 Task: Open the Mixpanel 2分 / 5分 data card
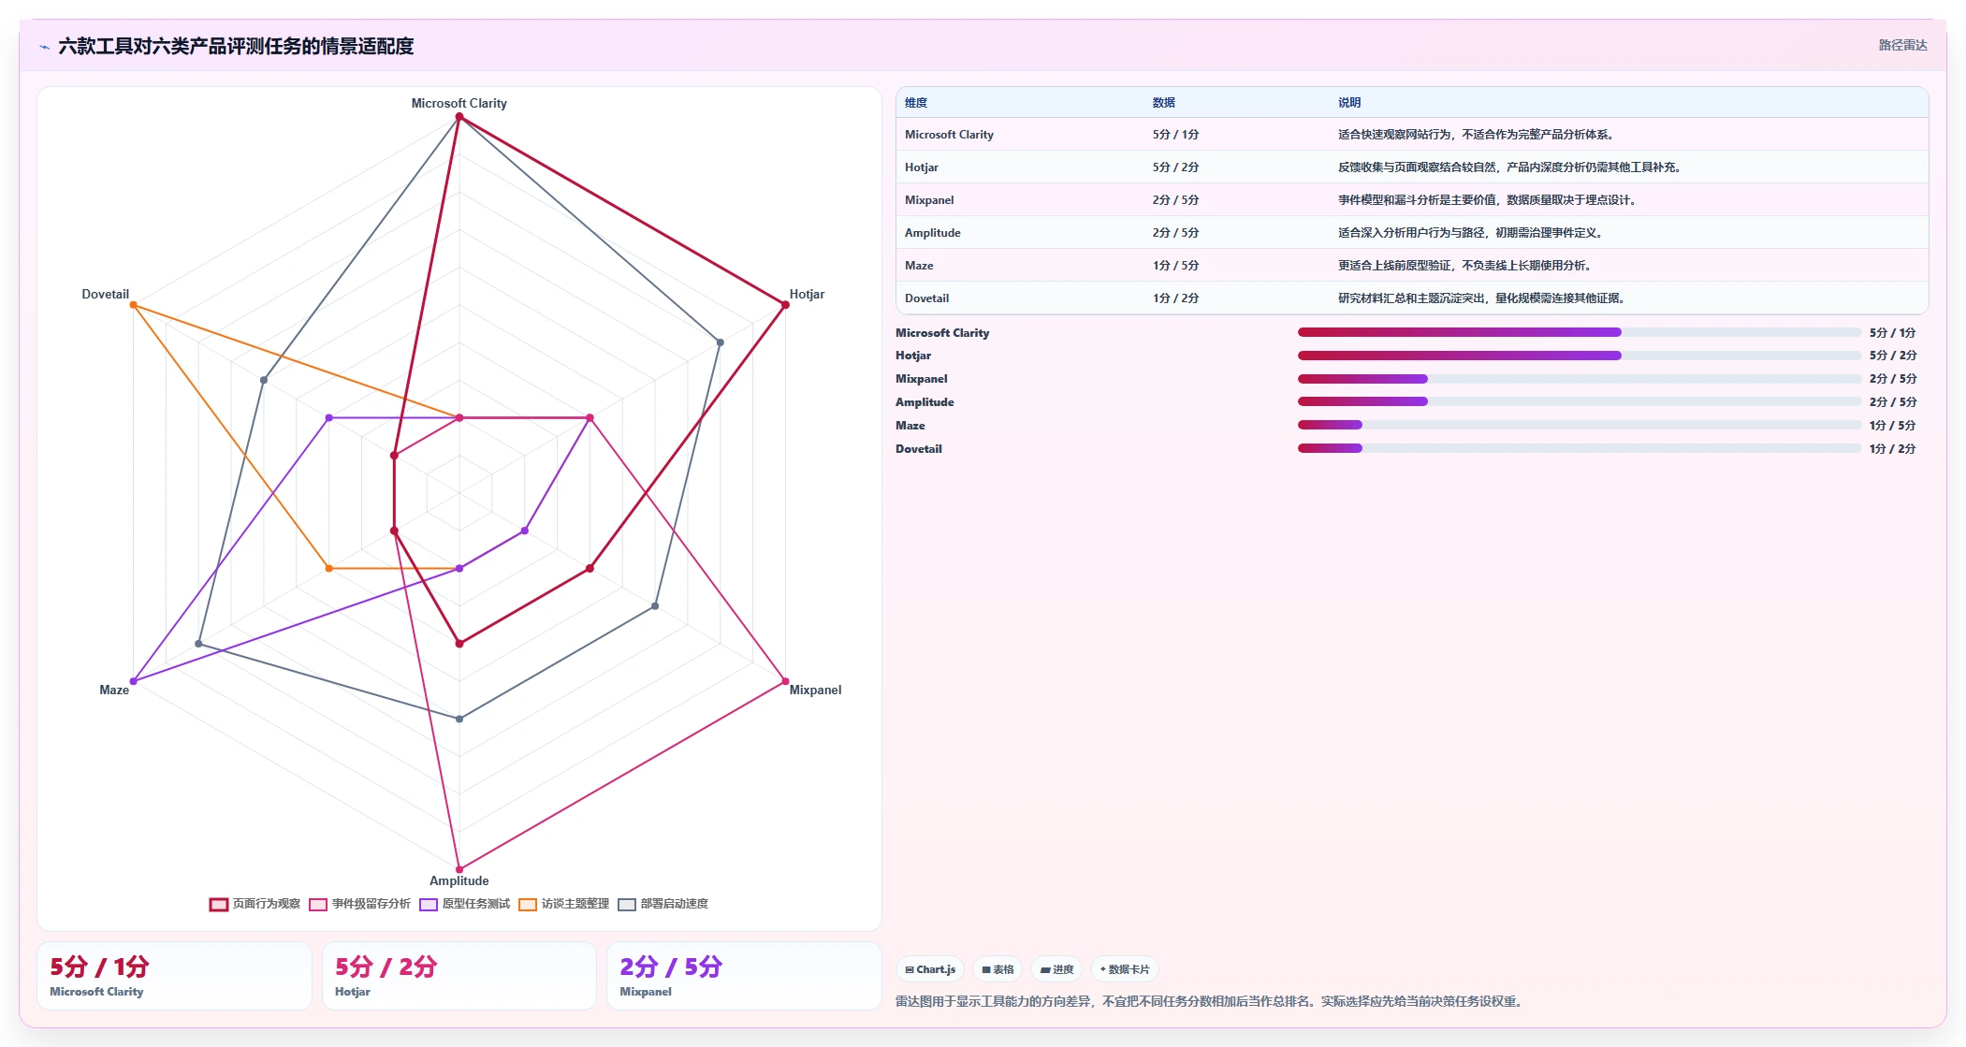pyautogui.click(x=744, y=976)
